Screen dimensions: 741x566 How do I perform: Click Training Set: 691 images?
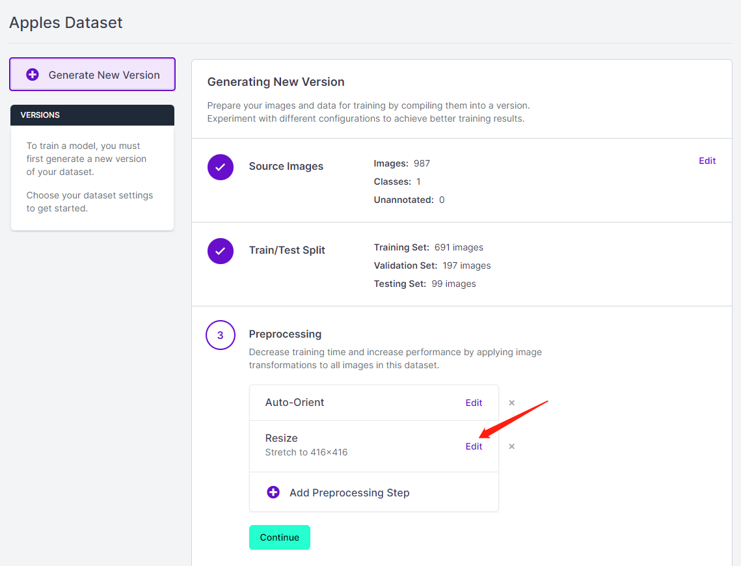click(428, 248)
